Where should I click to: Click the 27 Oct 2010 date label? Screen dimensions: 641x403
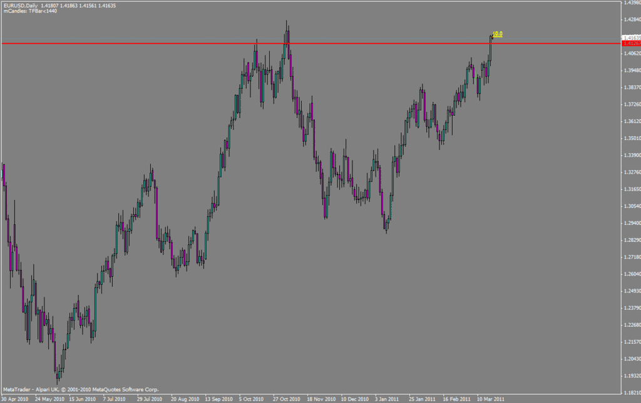click(x=287, y=399)
